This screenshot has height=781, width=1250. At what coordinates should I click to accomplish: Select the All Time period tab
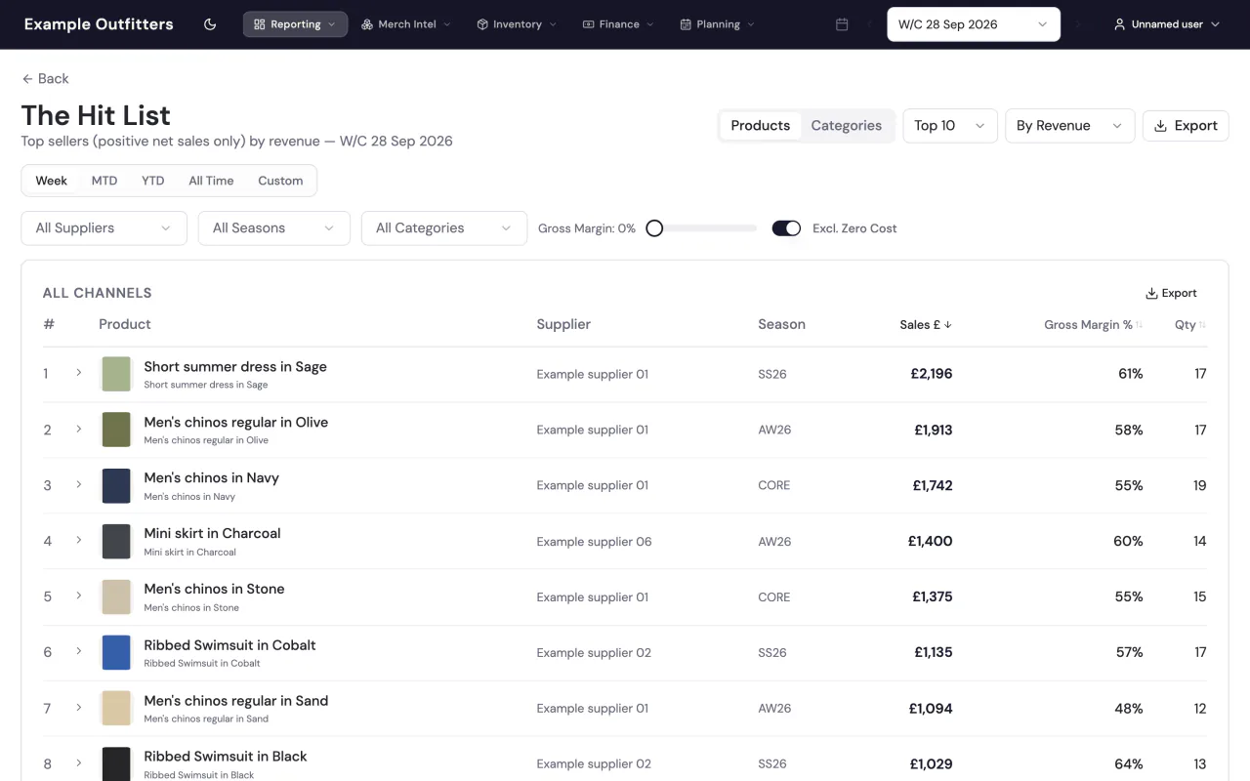[x=211, y=181]
